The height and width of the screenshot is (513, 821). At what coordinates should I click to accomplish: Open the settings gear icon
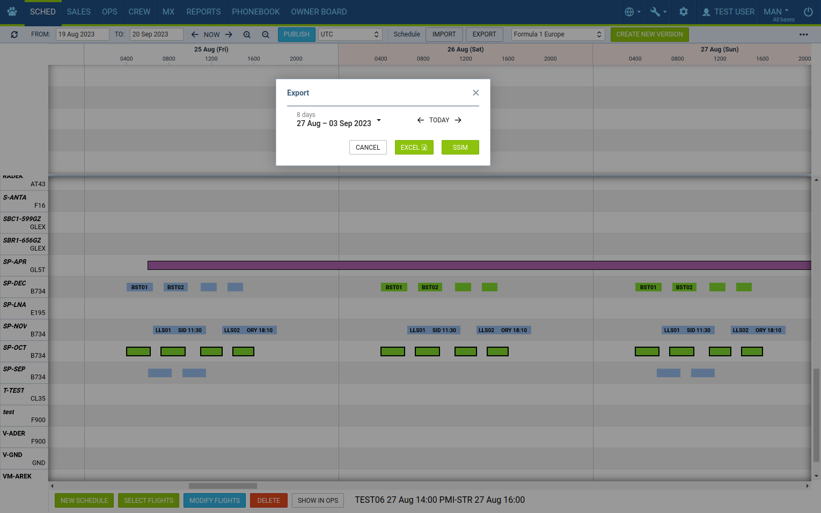[x=684, y=12]
